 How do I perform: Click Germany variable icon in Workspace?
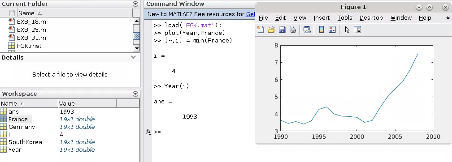4,127
